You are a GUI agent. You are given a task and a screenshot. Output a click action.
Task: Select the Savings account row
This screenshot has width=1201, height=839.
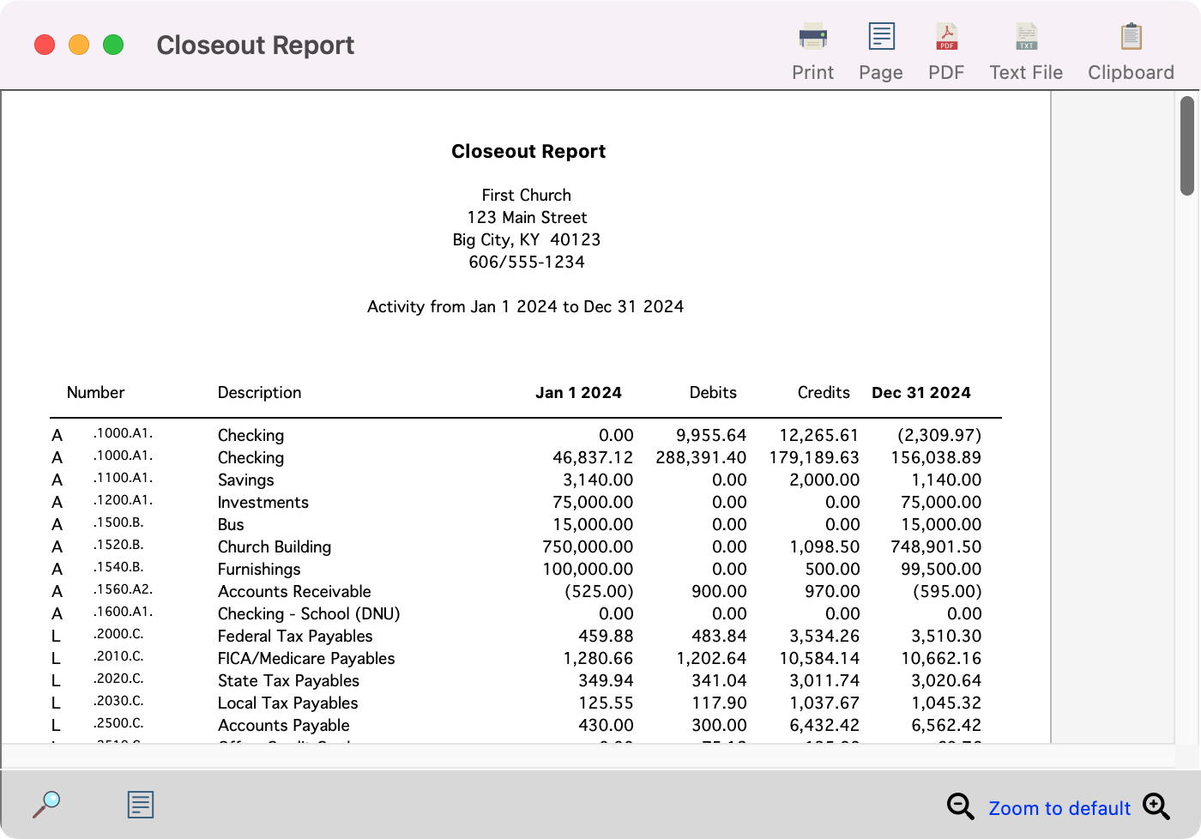245,480
